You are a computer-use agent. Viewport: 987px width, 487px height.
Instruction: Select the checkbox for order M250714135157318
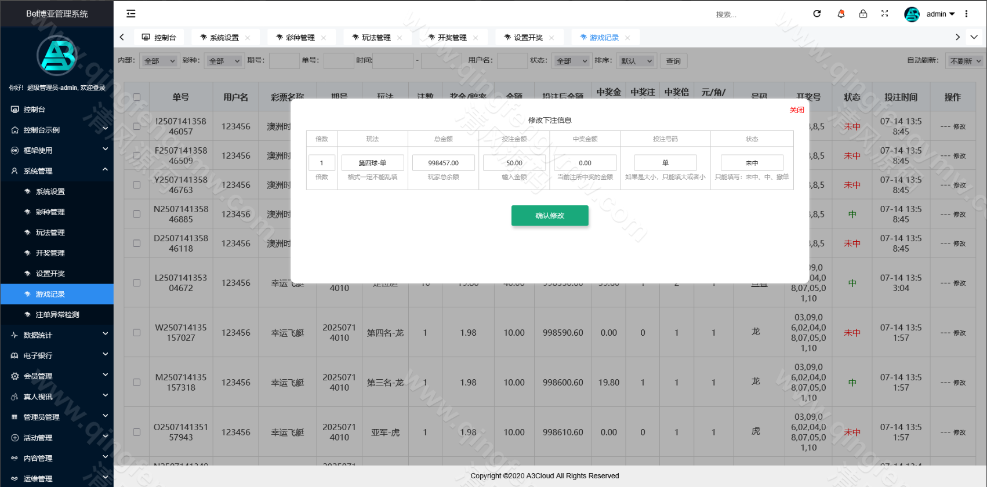[137, 383]
